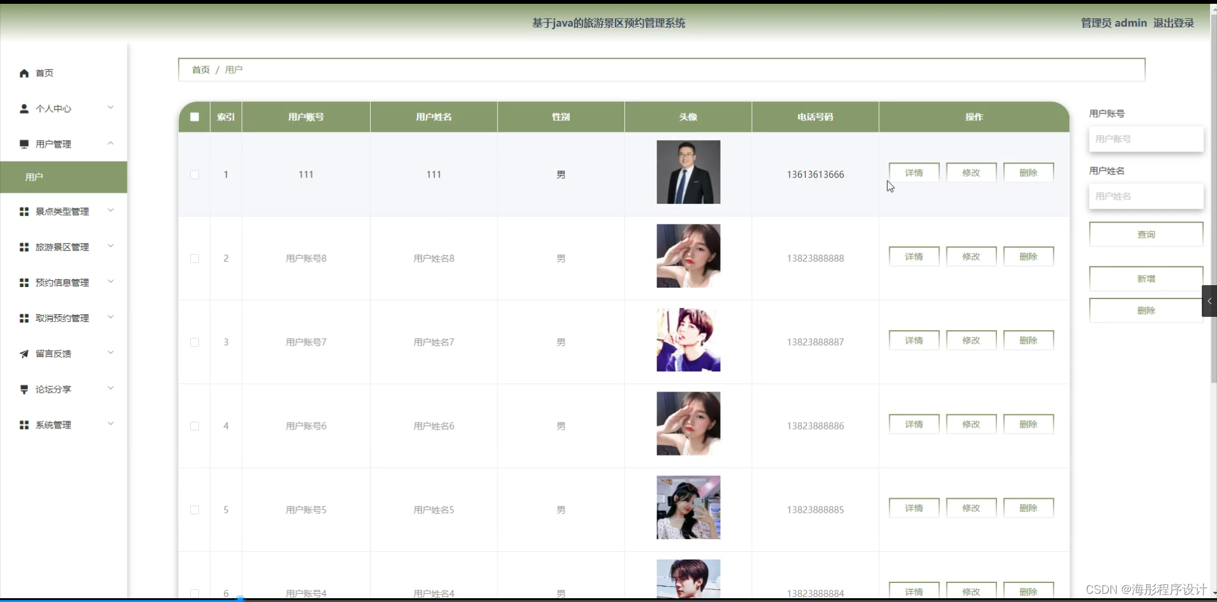Click 详情 for 用户账号4
The height and width of the screenshot is (602, 1217).
coord(914,591)
